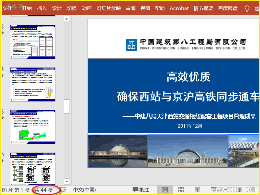Switch to Slide Sorter view icon
Image resolution: width=260 pixels, height=195 pixels.
coord(181,190)
